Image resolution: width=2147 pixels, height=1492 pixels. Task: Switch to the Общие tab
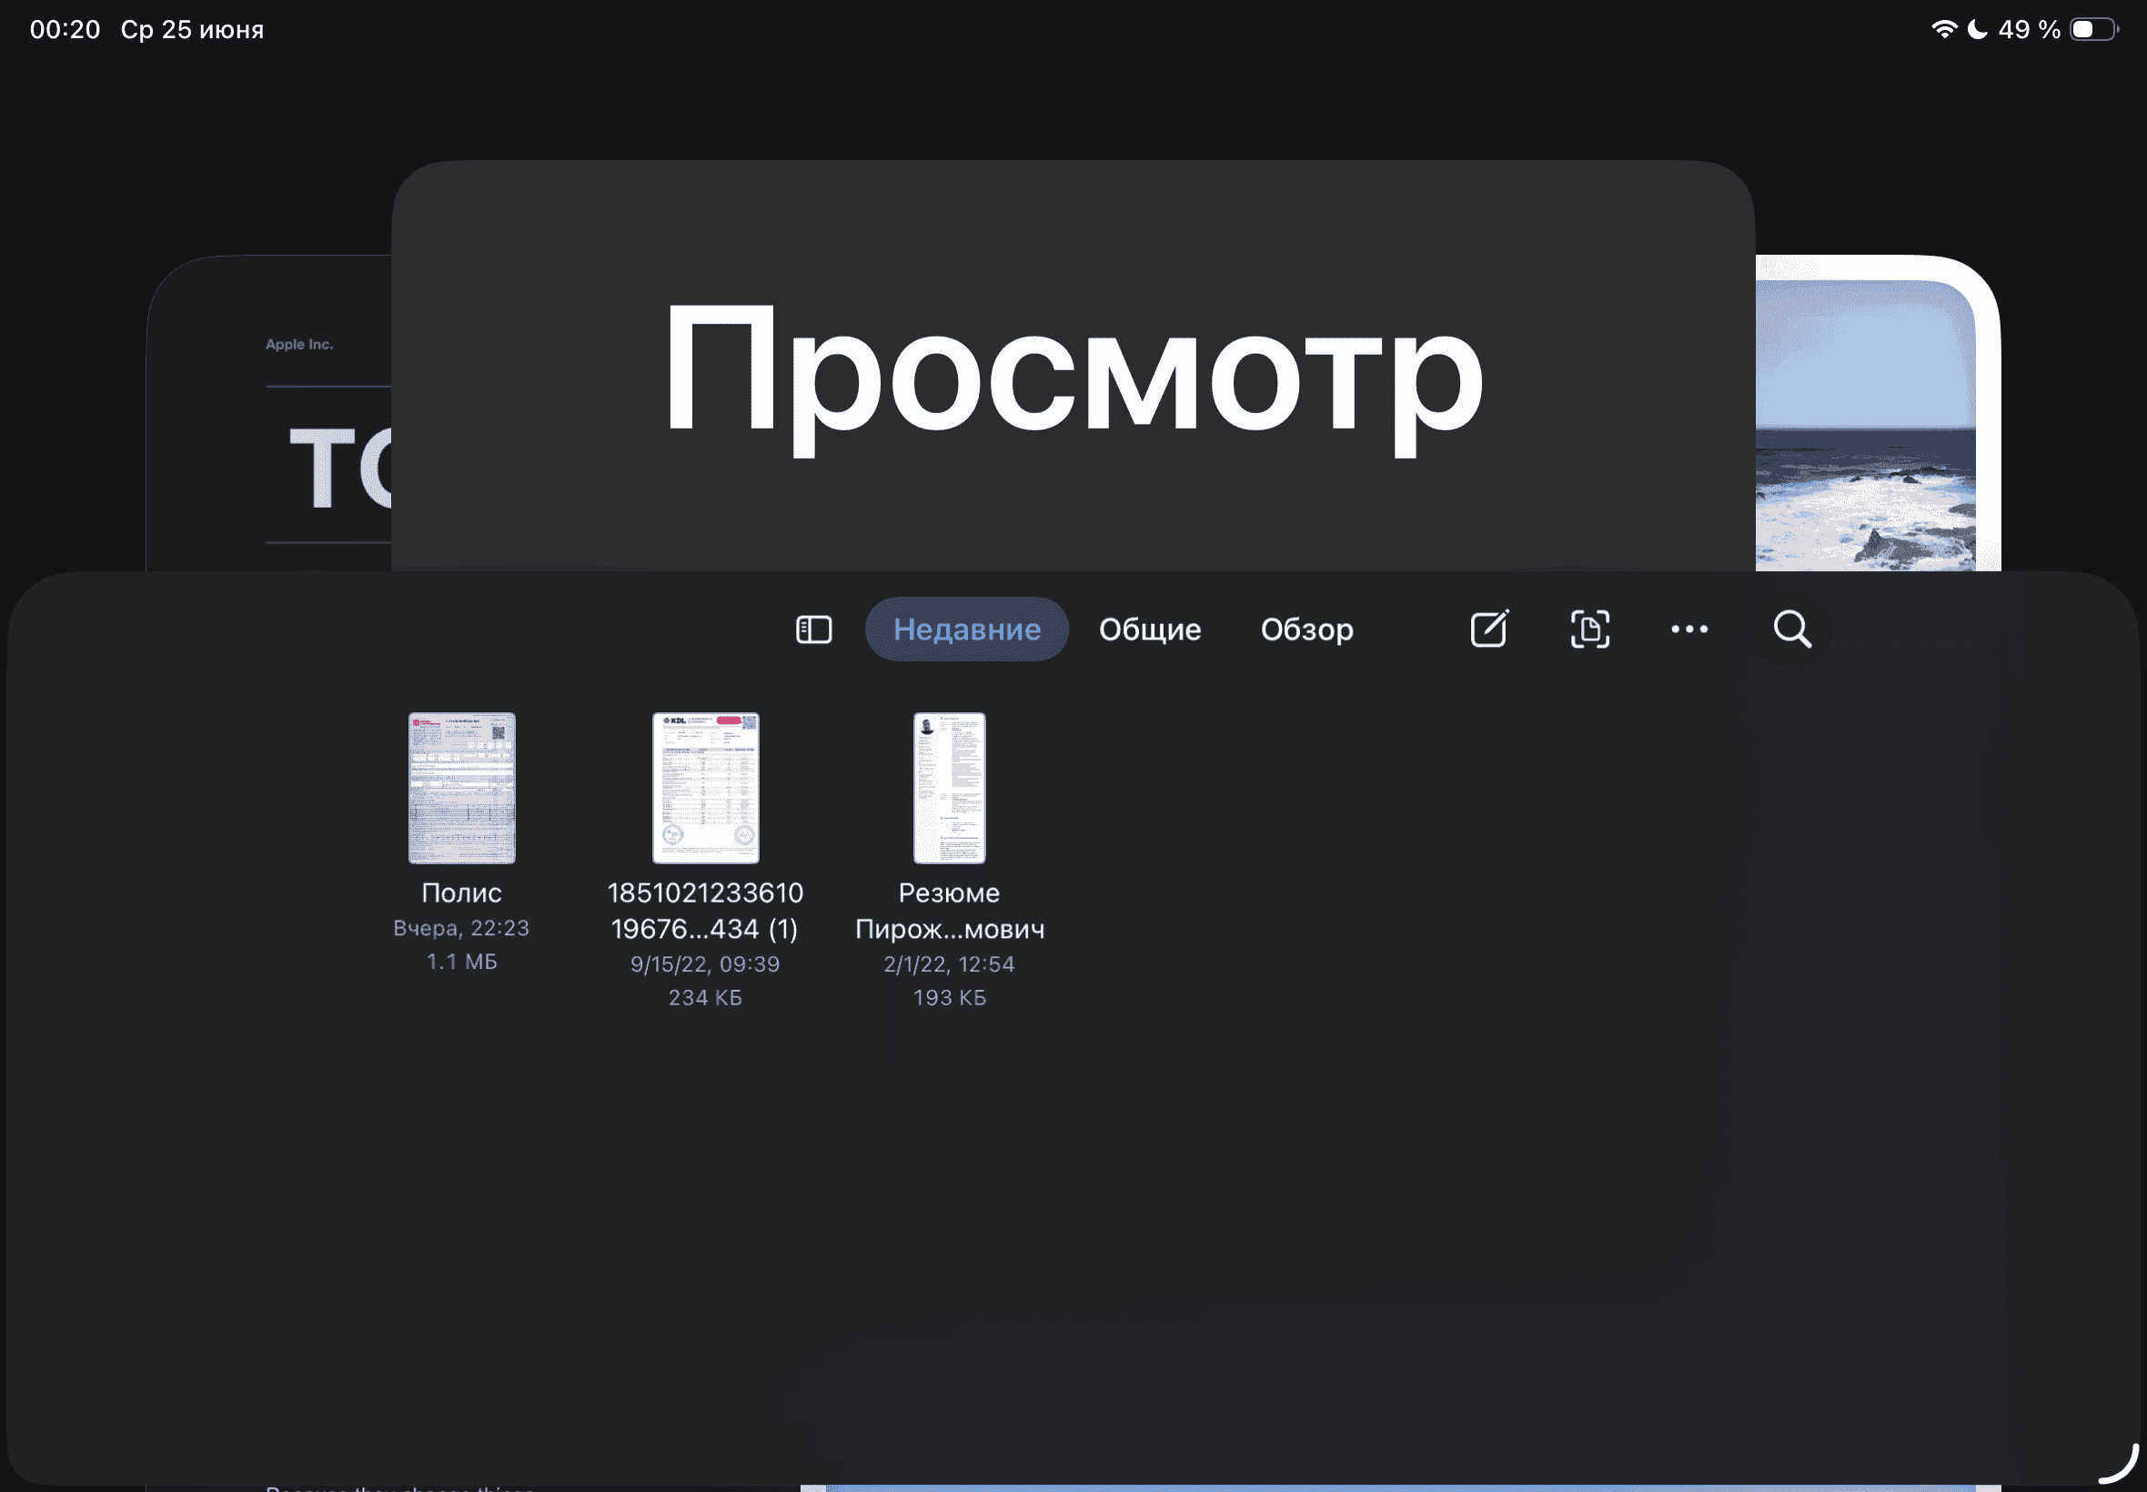click(x=1150, y=630)
